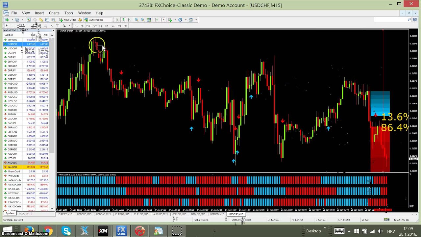Open the Charts menu

point(54,13)
